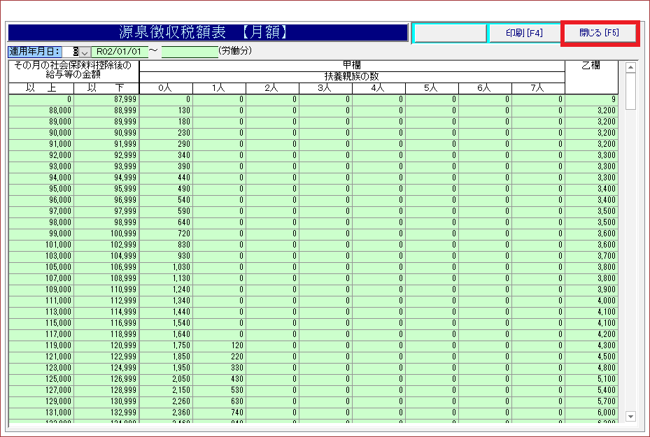Click the 印刷 [F4] print button
Image resolution: width=650 pixels, height=437 pixels.
pyautogui.click(x=524, y=33)
